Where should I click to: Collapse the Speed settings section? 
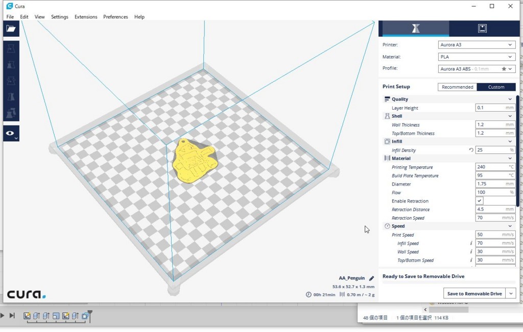pyautogui.click(x=510, y=226)
